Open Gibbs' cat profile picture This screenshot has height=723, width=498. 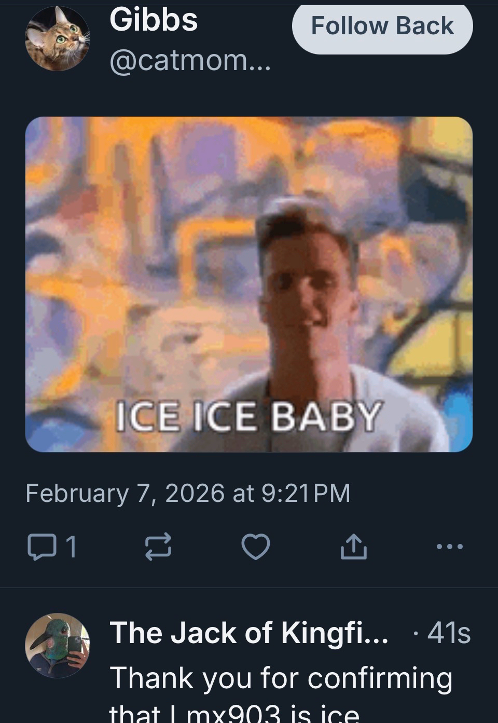(x=57, y=39)
